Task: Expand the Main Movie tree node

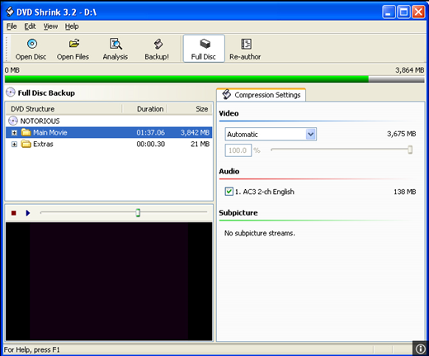Action: tap(14, 133)
